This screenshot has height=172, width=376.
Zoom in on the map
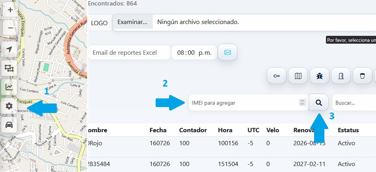point(10,10)
